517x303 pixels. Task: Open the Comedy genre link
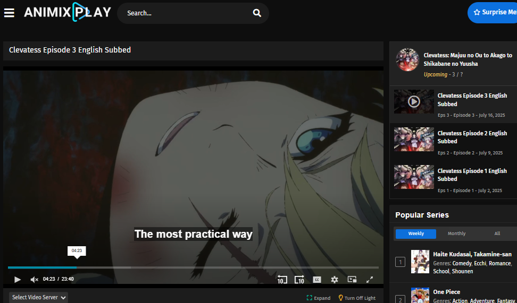[x=462, y=264]
